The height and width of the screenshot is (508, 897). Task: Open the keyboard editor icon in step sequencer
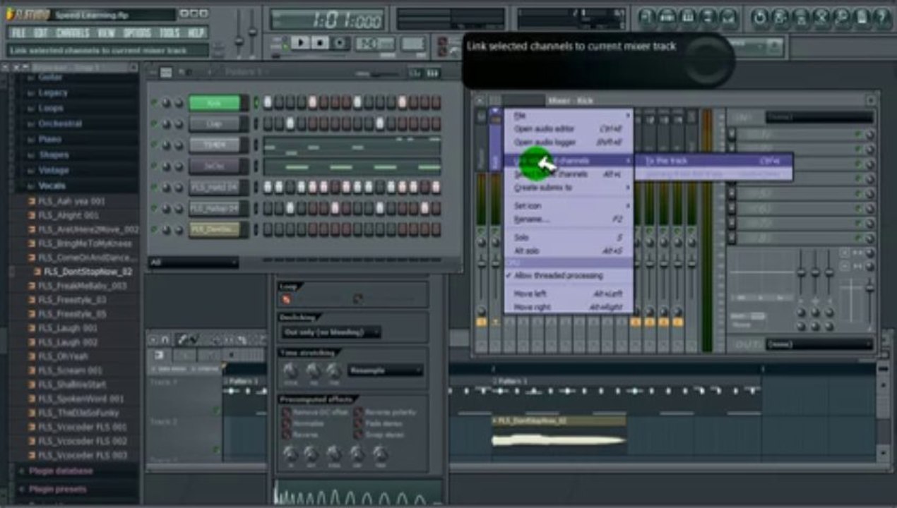(x=433, y=73)
